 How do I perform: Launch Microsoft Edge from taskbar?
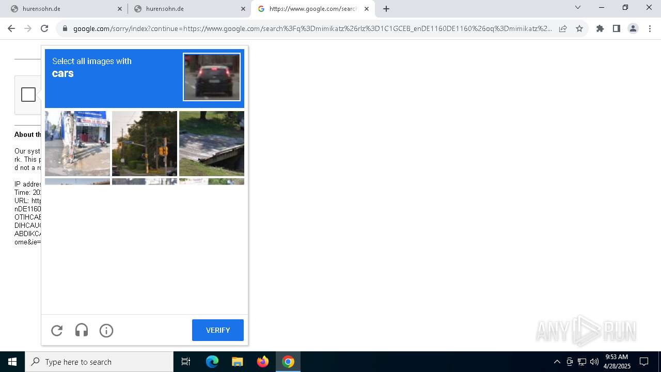(212, 362)
